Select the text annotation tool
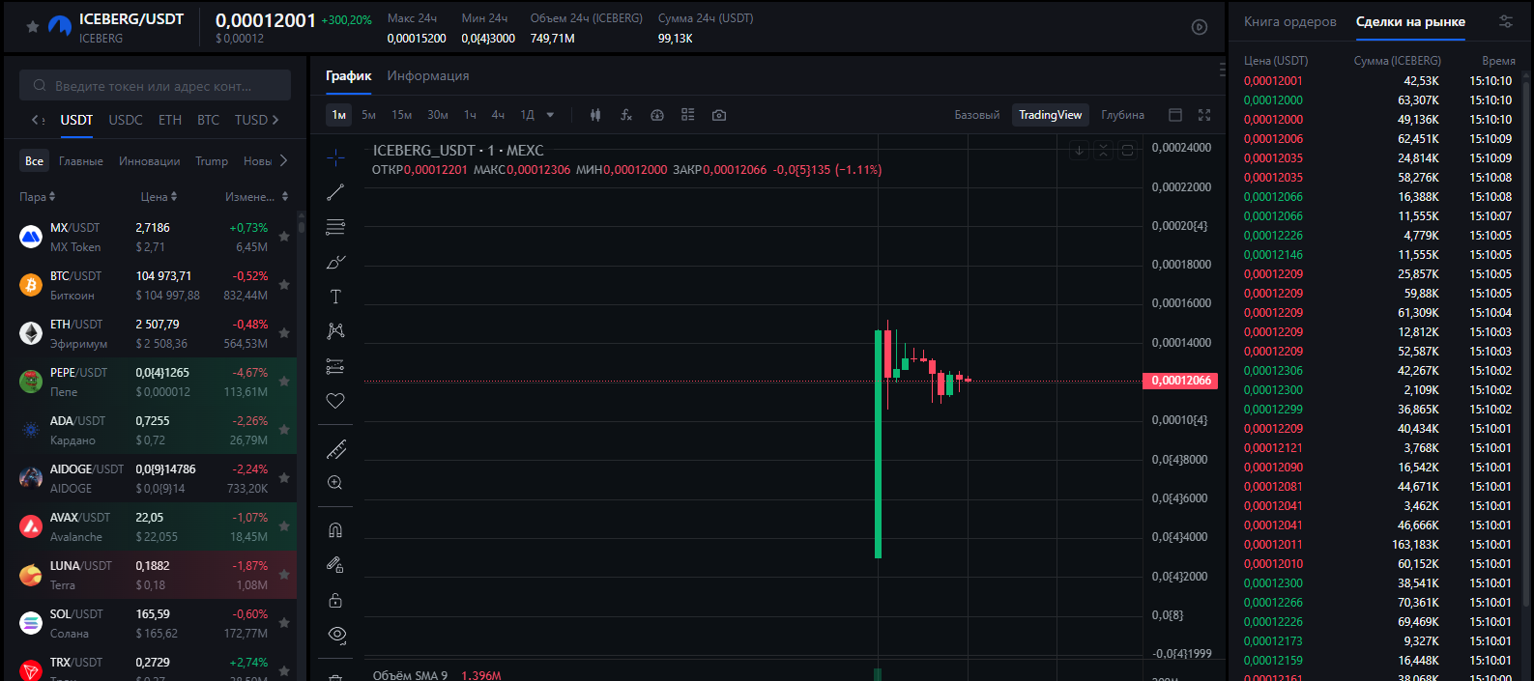The image size is (1534, 681). coord(335,297)
